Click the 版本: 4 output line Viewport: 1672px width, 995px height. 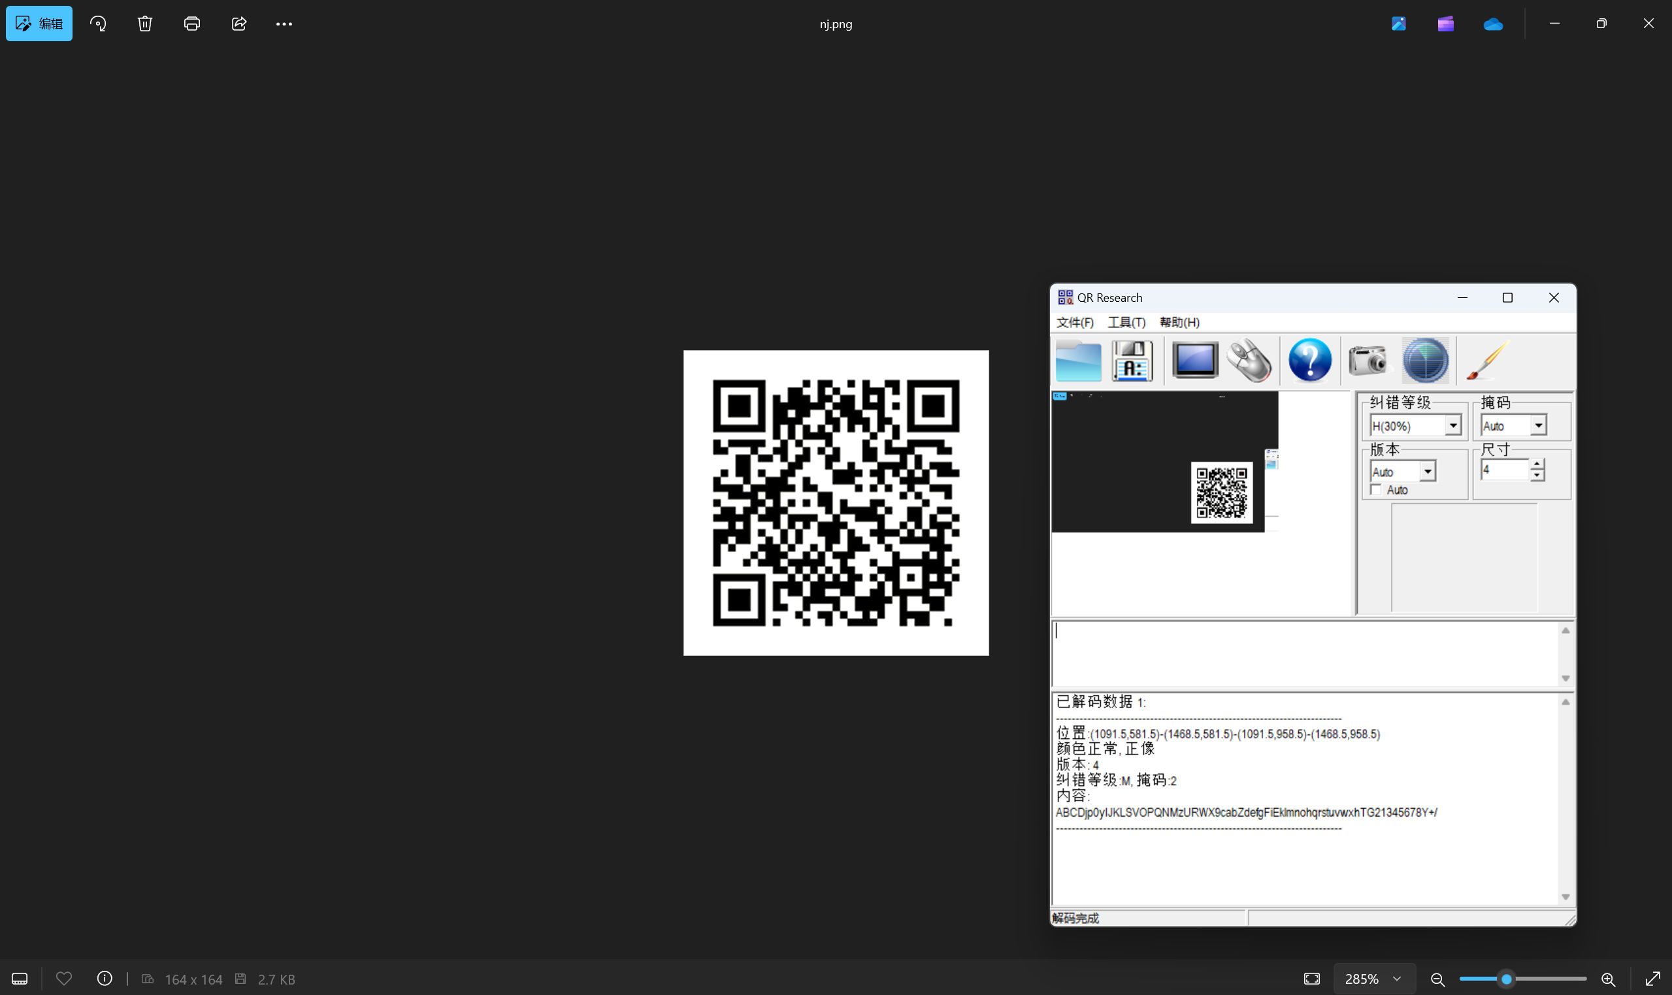click(x=1077, y=764)
